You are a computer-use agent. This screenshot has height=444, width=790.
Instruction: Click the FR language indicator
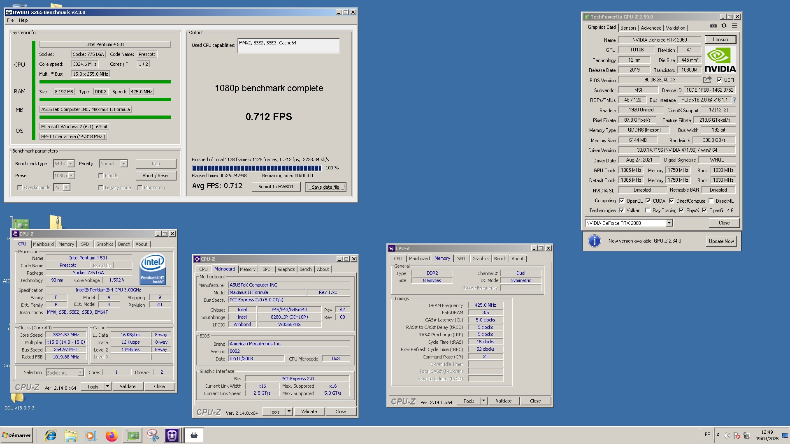tap(707, 435)
